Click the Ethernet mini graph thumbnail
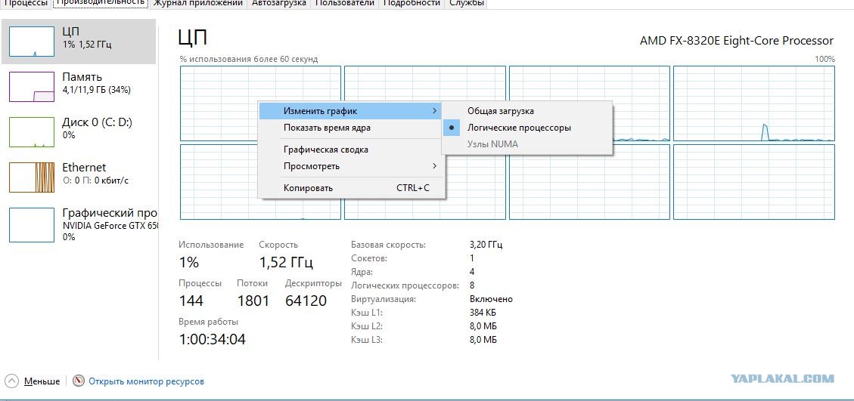The image size is (854, 401). [32, 177]
